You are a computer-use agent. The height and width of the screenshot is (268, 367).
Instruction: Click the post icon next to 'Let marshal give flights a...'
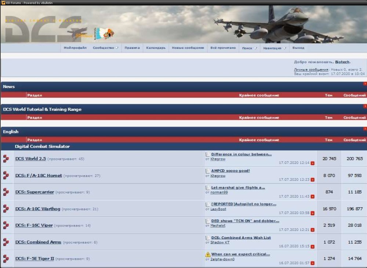pyautogui.click(x=208, y=188)
